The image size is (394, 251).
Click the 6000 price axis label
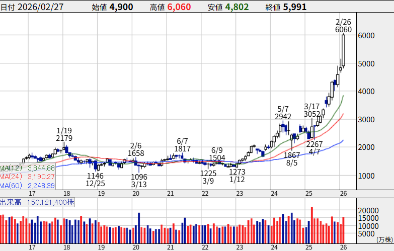pyautogui.click(x=366, y=36)
